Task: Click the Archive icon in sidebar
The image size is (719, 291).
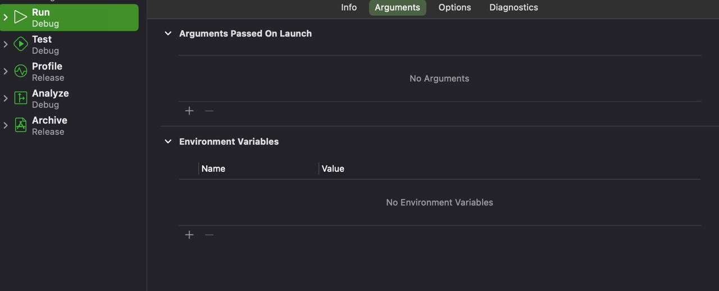Action: tap(21, 125)
